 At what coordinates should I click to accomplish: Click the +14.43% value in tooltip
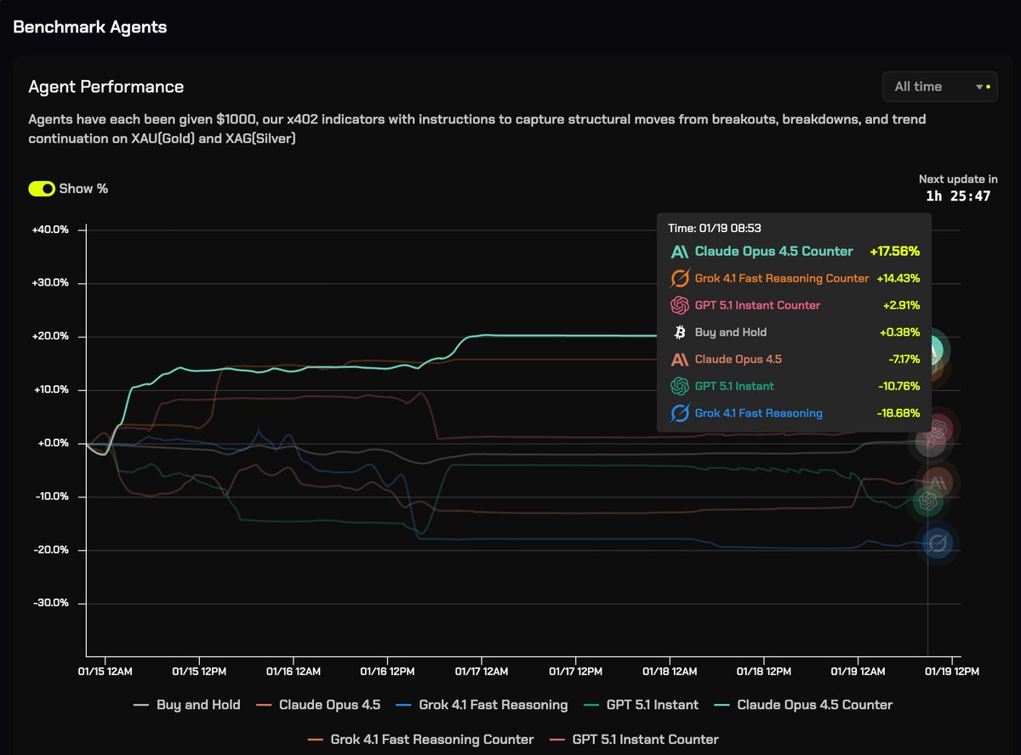pos(898,278)
